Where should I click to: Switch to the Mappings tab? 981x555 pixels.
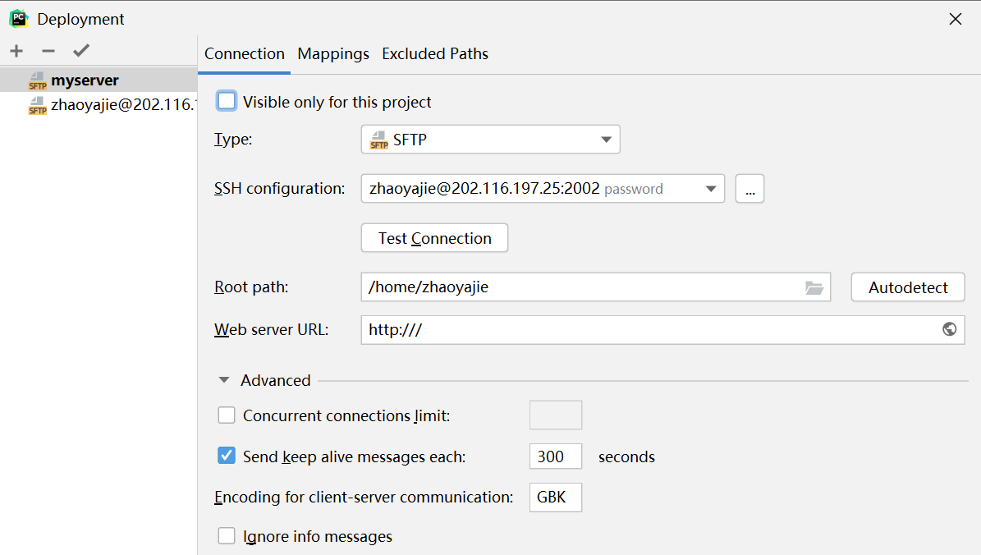coord(333,54)
